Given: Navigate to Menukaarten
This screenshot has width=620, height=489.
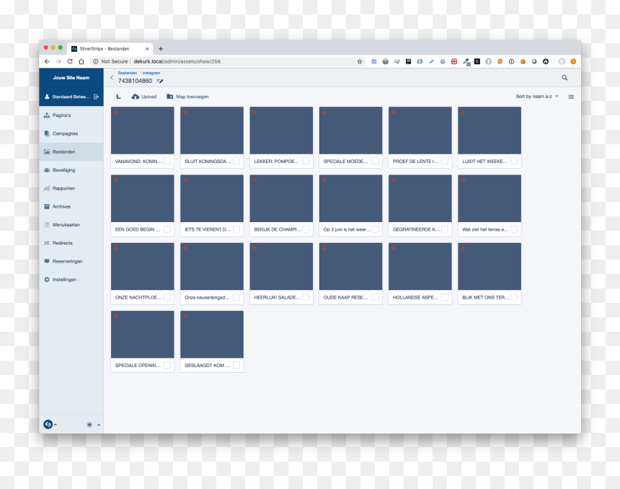Looking at the screenshot, I should [x=71, y=225].
